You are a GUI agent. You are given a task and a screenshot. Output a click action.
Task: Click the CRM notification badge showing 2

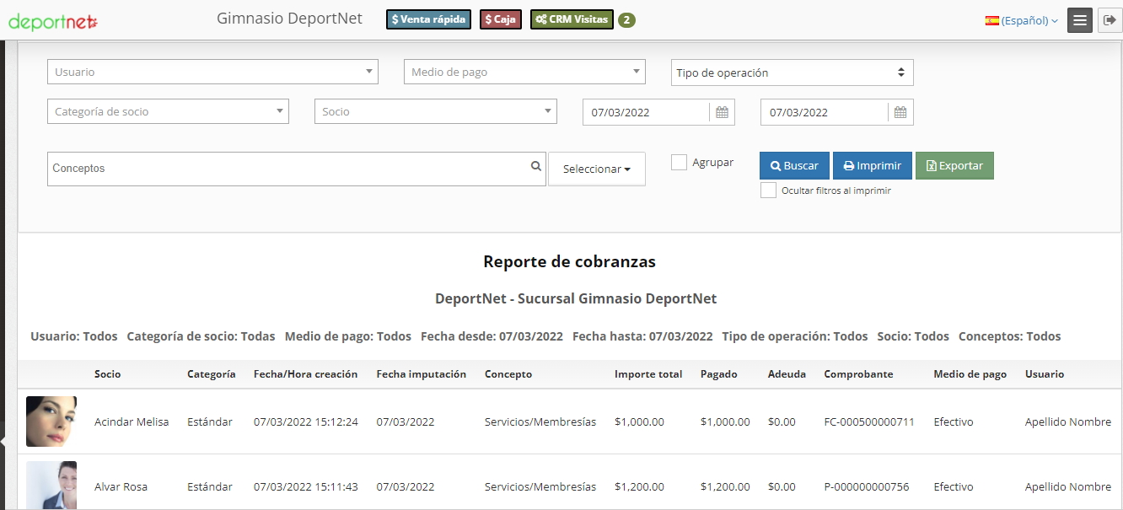click(626, 20)
